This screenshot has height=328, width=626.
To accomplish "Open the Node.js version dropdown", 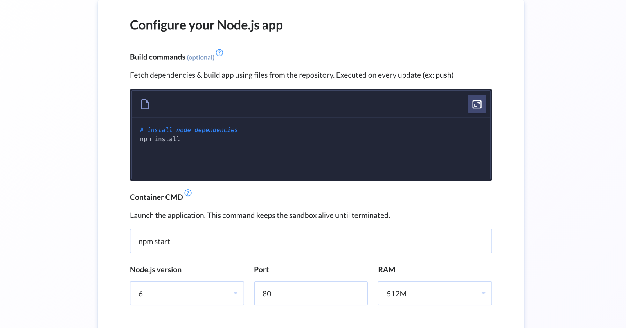I will tap(187, 293).
